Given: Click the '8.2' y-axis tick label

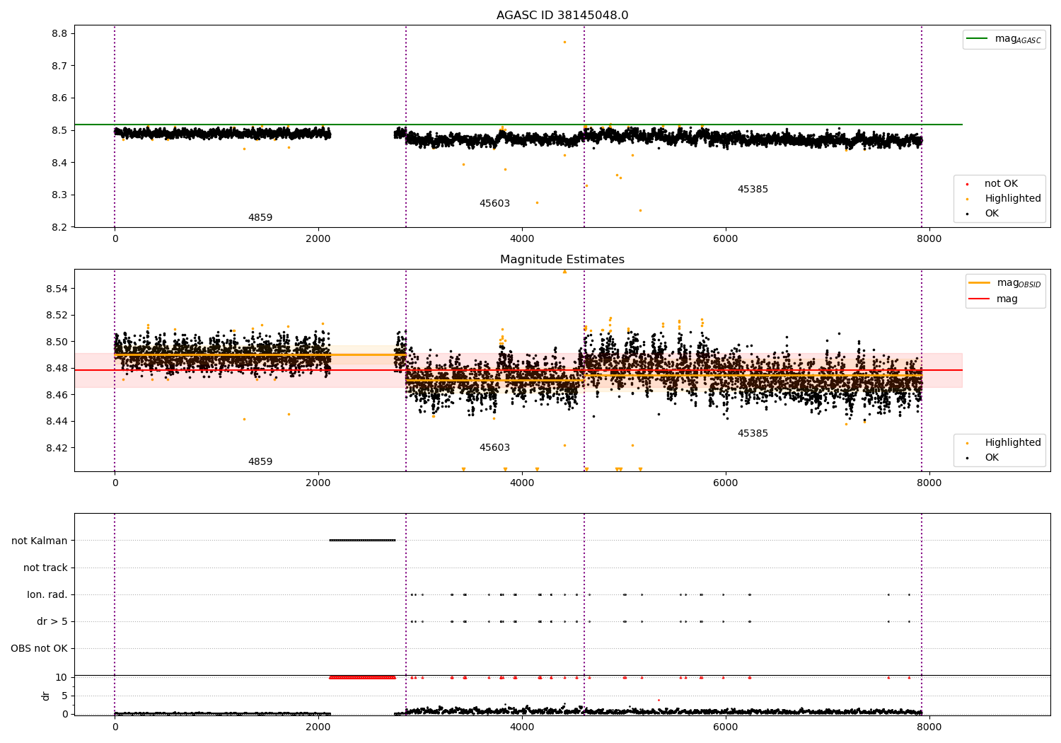Looking at the screenshot, I should 59,227.
